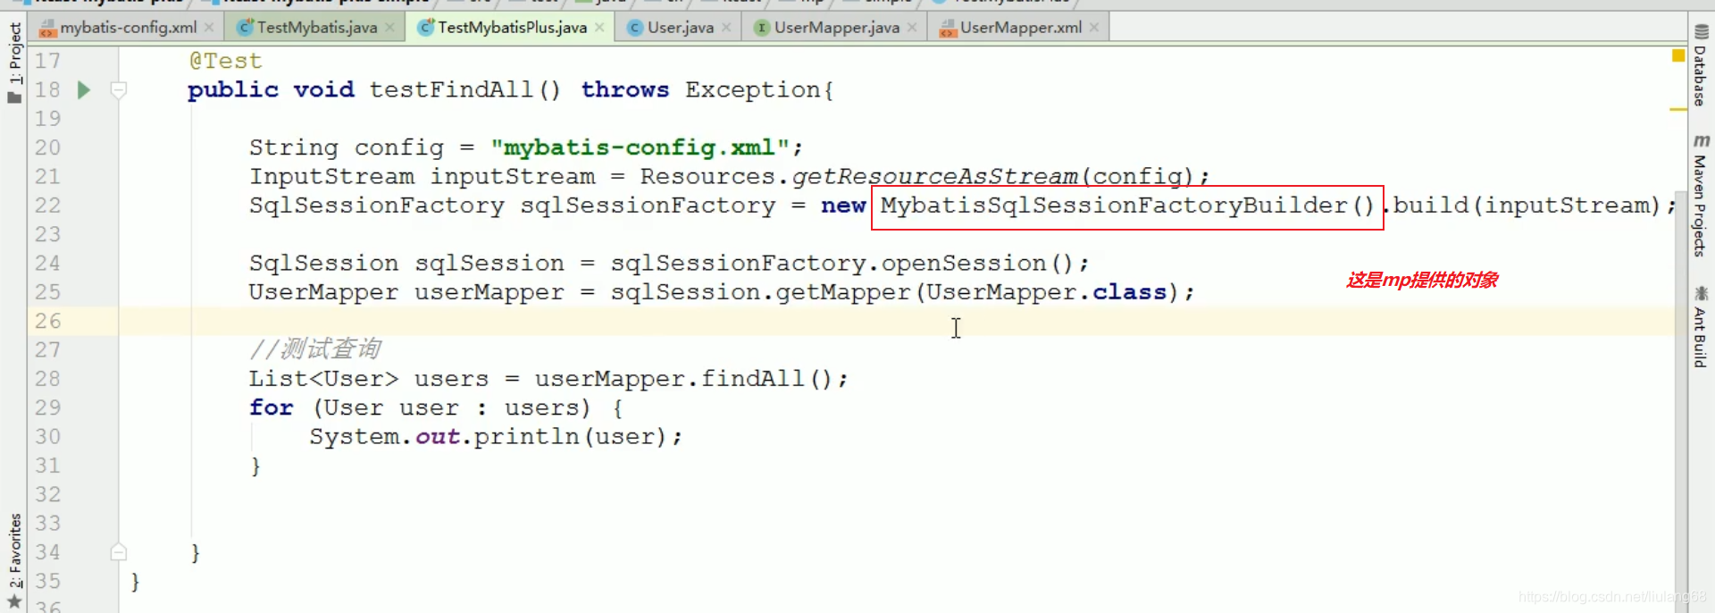This screenshot has width=1715, height=613.
Task: Click the class icon on the TestMybatisPlus.java tab
Action: (426, 28)
